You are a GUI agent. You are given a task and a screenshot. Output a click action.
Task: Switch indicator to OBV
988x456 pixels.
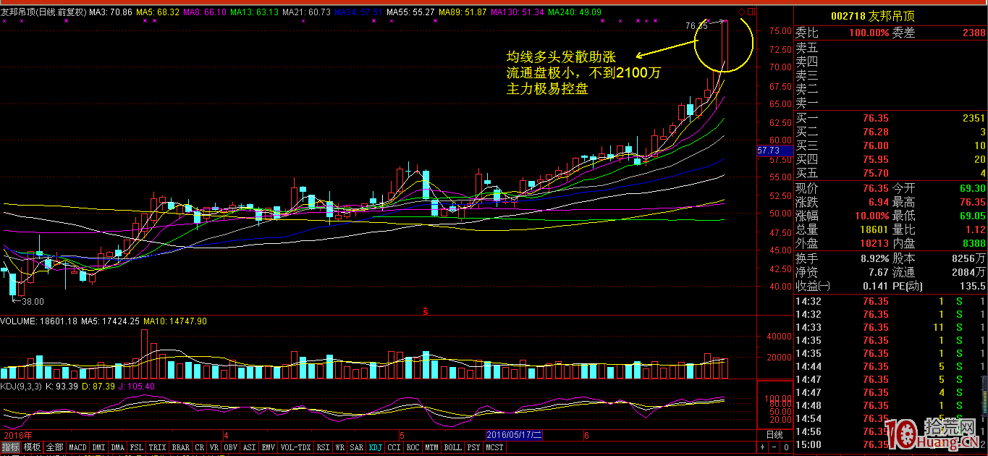231,447
